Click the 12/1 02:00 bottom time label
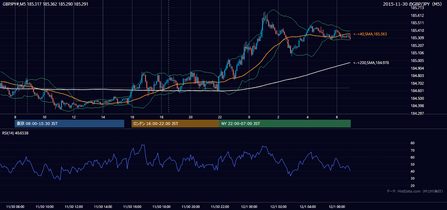Image resolution: width=447 pixels, height=210 pixels. click(x=278, y=207)
